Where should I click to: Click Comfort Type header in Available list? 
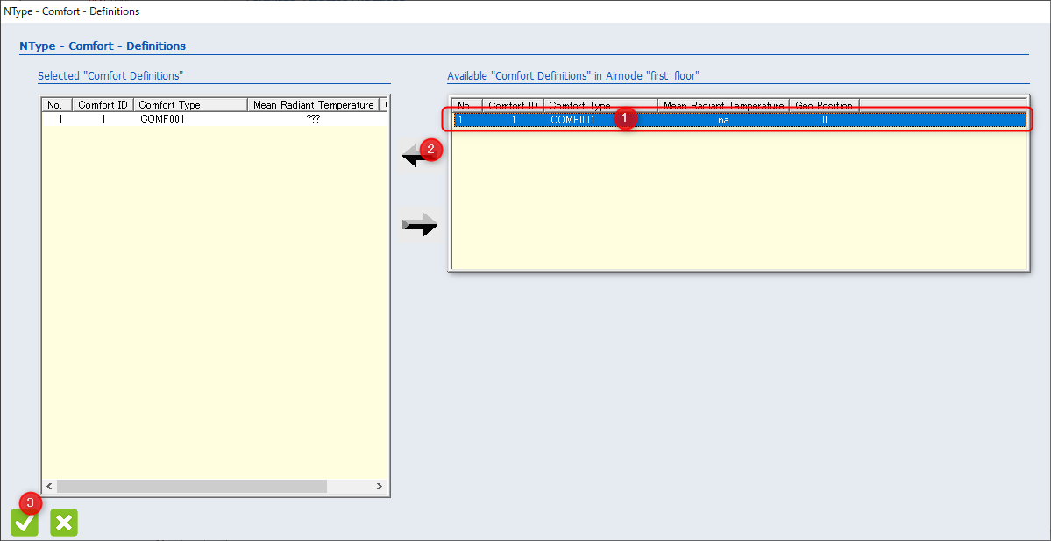point(601,106)
